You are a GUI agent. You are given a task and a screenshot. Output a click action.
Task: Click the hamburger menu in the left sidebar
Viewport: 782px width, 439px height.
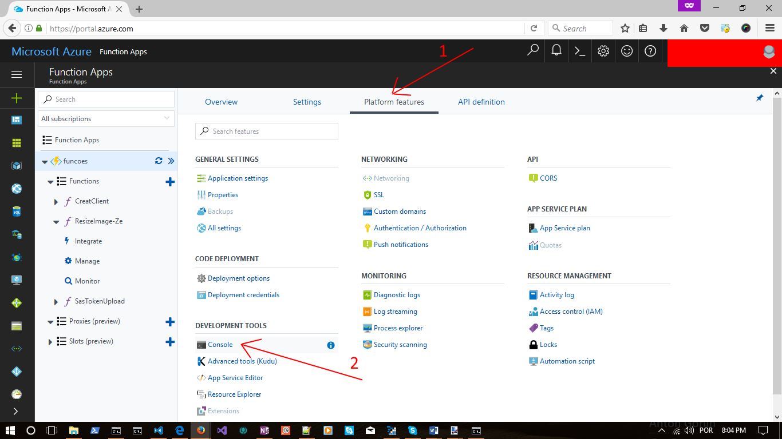point(17,74)
